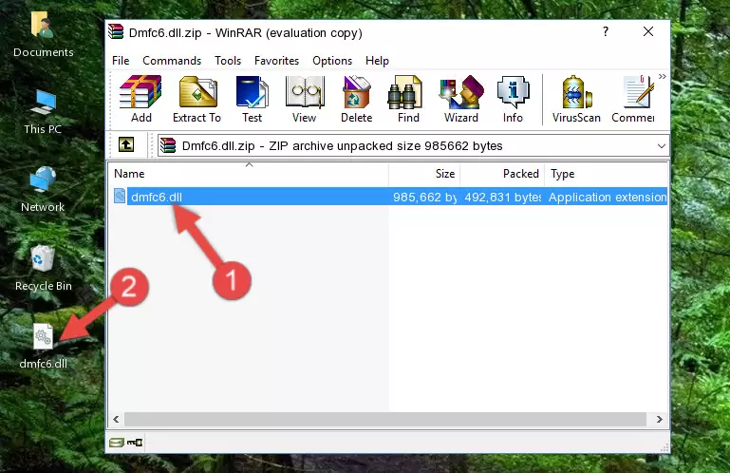Launch the Wizard tool
The image size is (730, 473).
(x=461, y=99)
